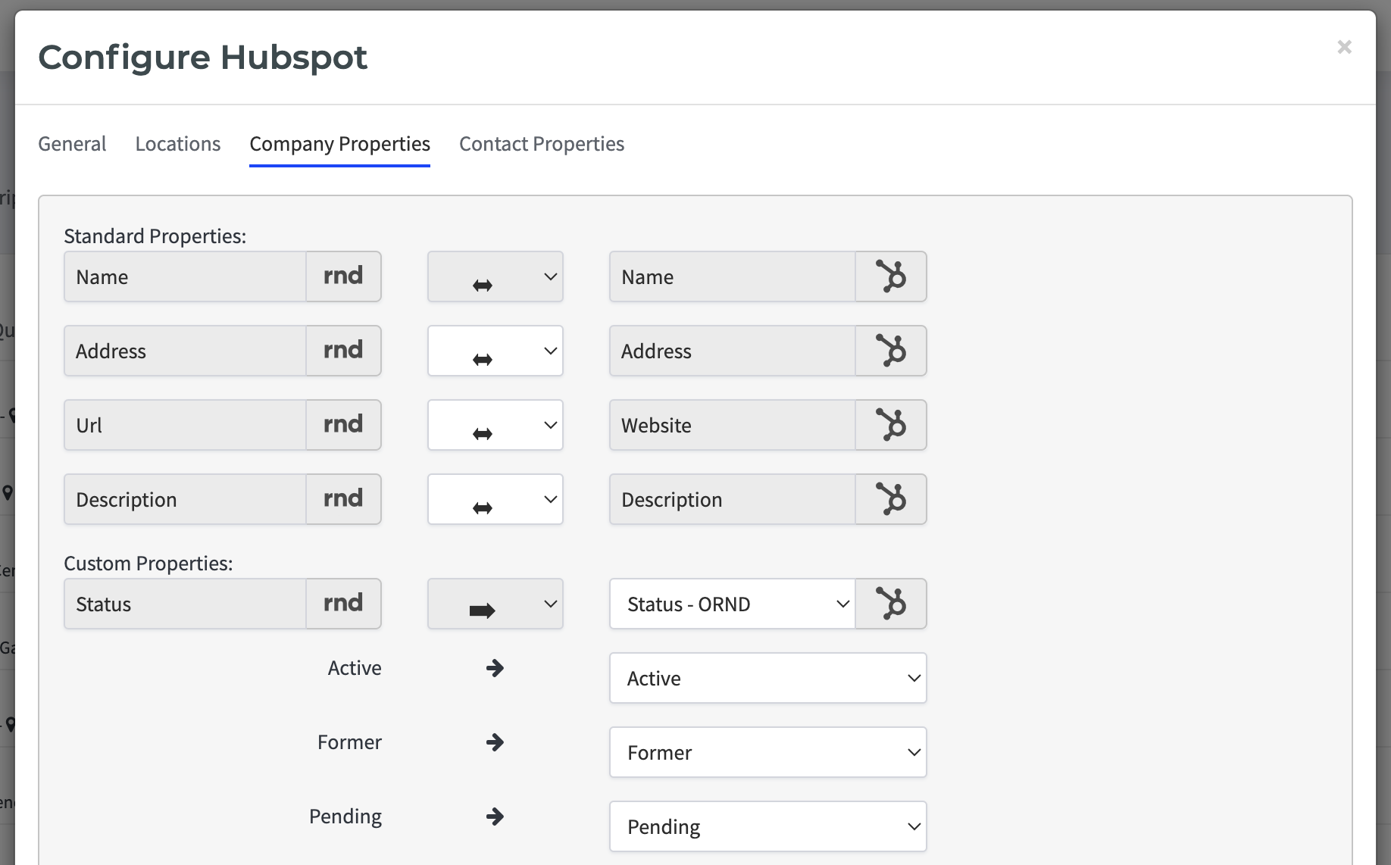This screenshot has width=1391, height=865.
Task: Click the rnd logo beside Status
Action: point(343,604)
